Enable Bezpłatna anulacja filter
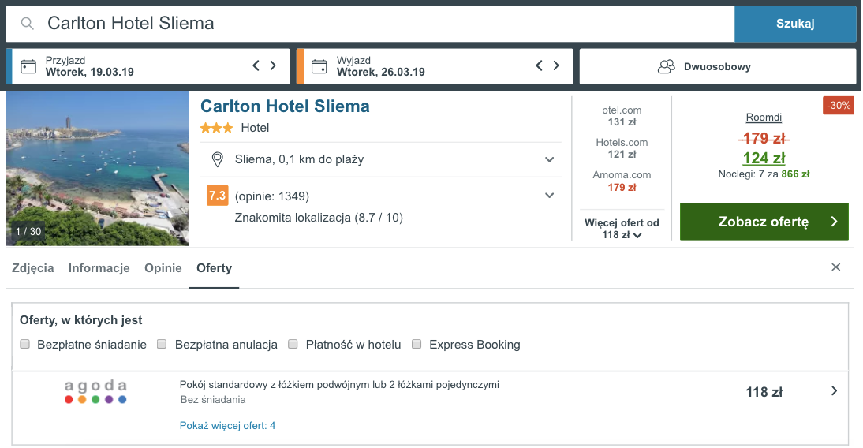This screenshot has width=863, height=448. click(x=162, y=344)
